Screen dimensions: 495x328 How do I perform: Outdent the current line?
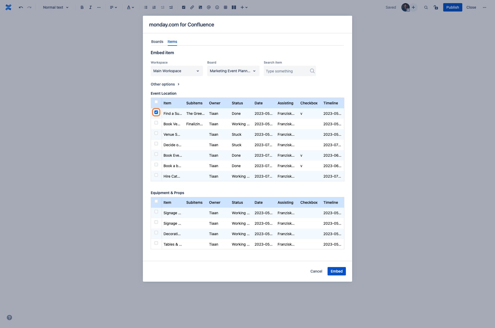pyautogui.click(x=162, y=7)
